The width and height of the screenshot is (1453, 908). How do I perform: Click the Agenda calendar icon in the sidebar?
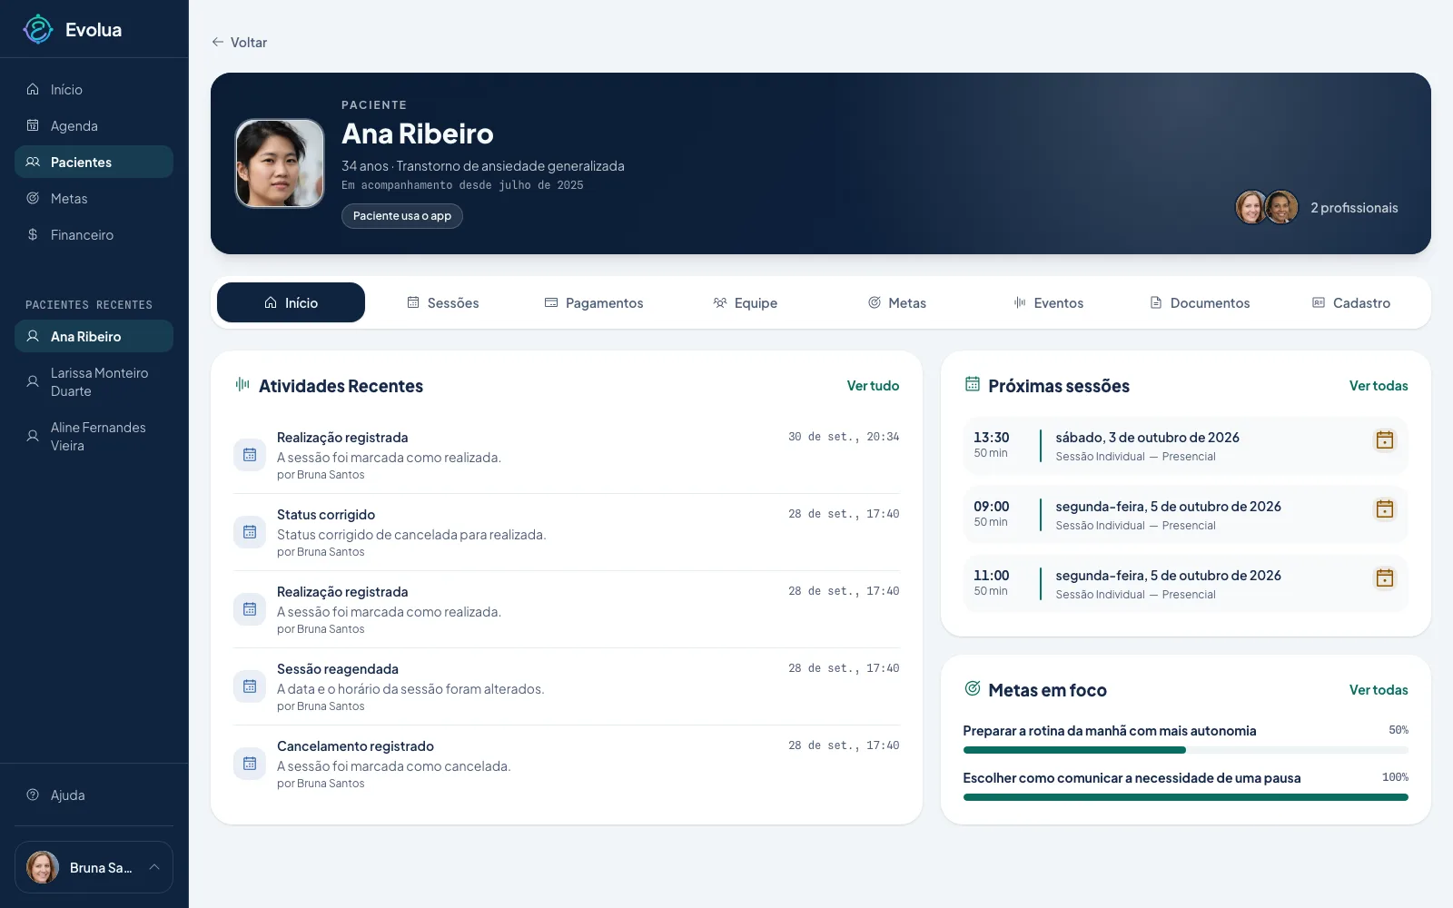pos(33,125)
